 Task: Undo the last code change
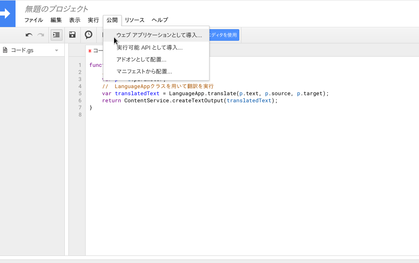[29, 35]
